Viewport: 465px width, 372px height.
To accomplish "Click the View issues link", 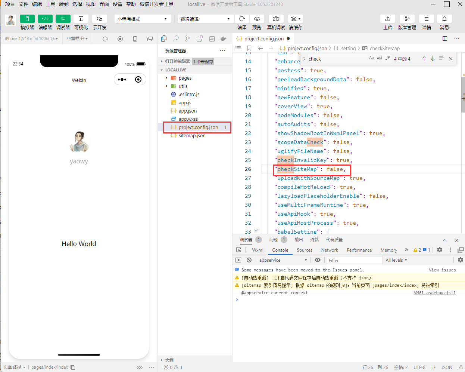I will click(442, 270).
